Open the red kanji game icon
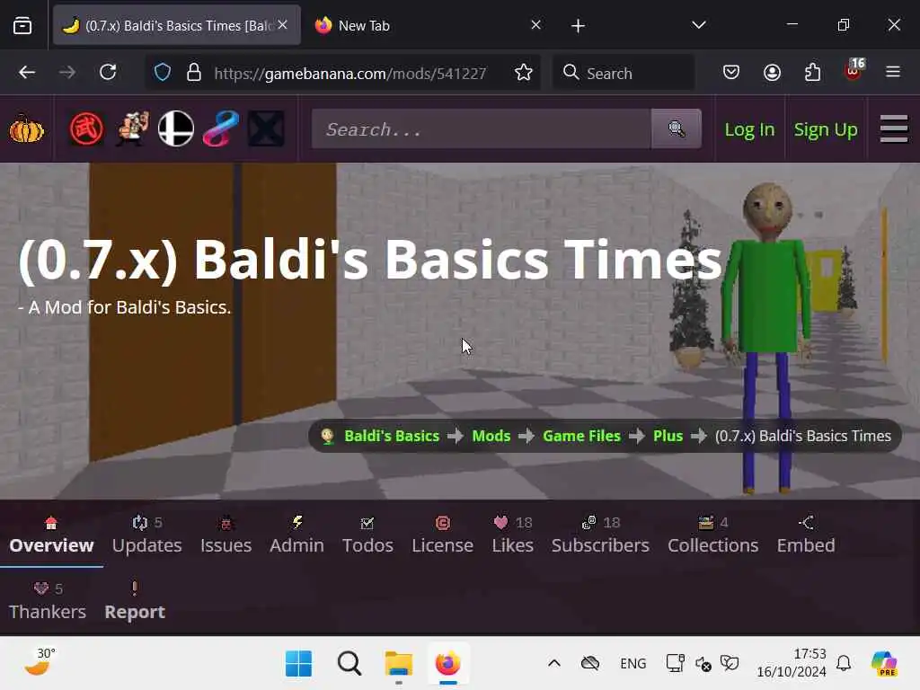 (86, 128)
